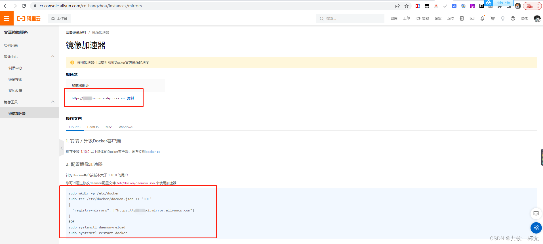Open the red FE extension
Image resolution: width=543 pixels, height=244 pixels.
point(418,6)
